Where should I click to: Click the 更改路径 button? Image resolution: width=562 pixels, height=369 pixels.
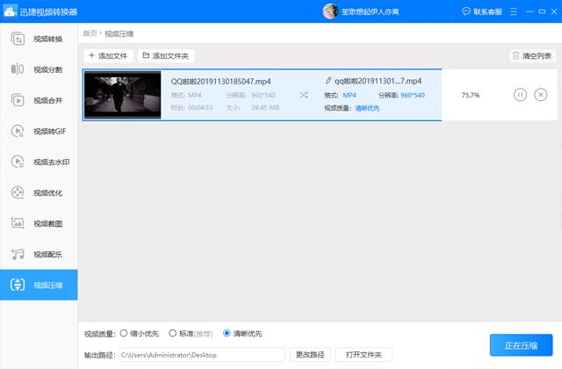point(310,355)
